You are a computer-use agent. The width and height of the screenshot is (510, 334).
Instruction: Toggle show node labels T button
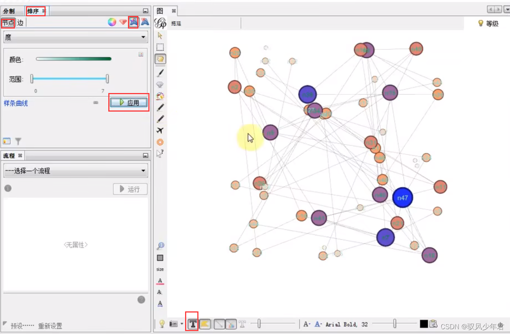point(193,324)
